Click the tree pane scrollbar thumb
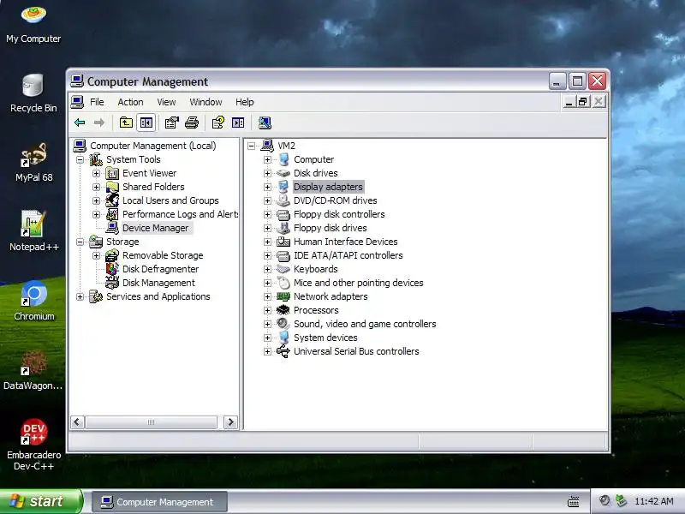The image size is (685, 514). click(x=152, y=422)
